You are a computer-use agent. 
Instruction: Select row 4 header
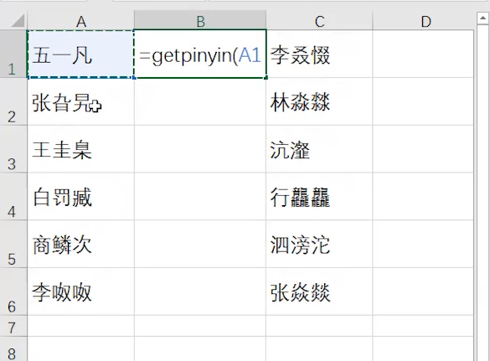(13, 196)
